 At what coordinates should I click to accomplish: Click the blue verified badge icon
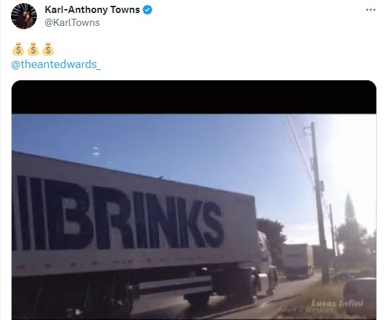[147, 10]
